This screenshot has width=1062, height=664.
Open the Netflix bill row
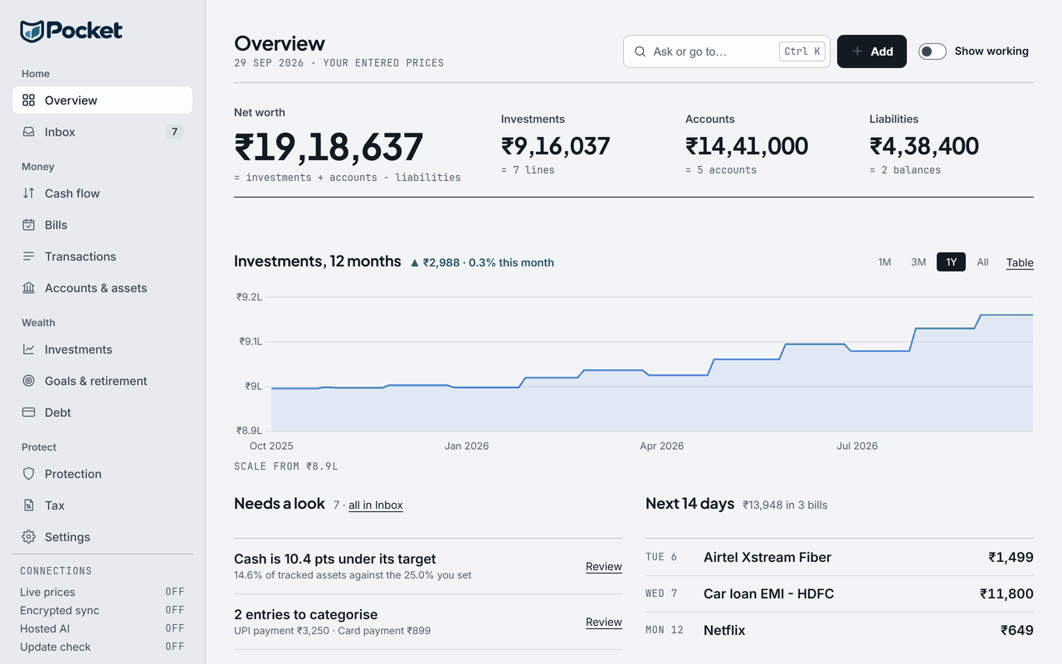pyautogui.click(x=840, y=631)
